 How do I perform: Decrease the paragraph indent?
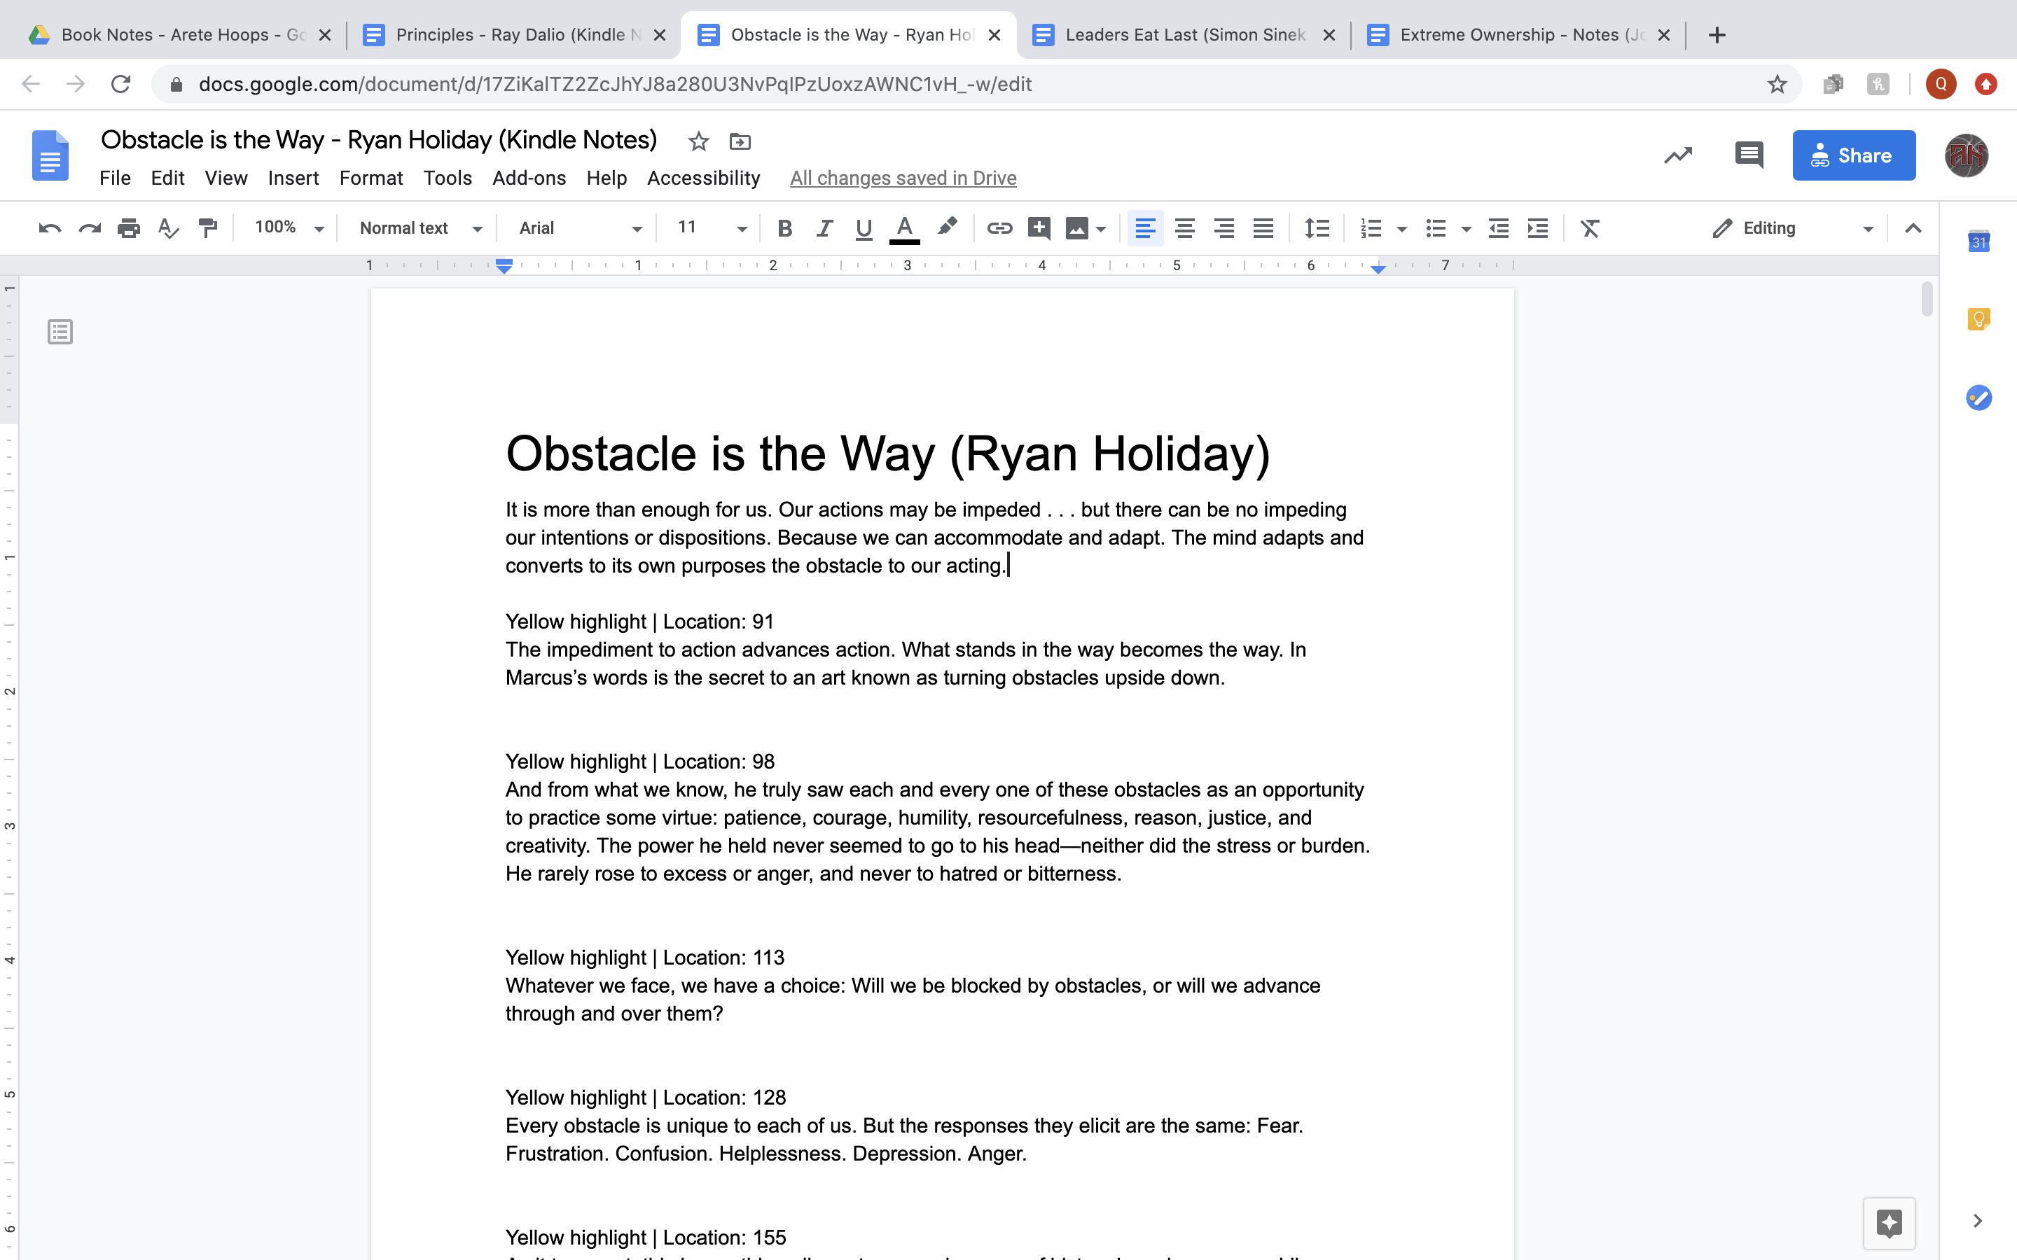coord(1499,228)
